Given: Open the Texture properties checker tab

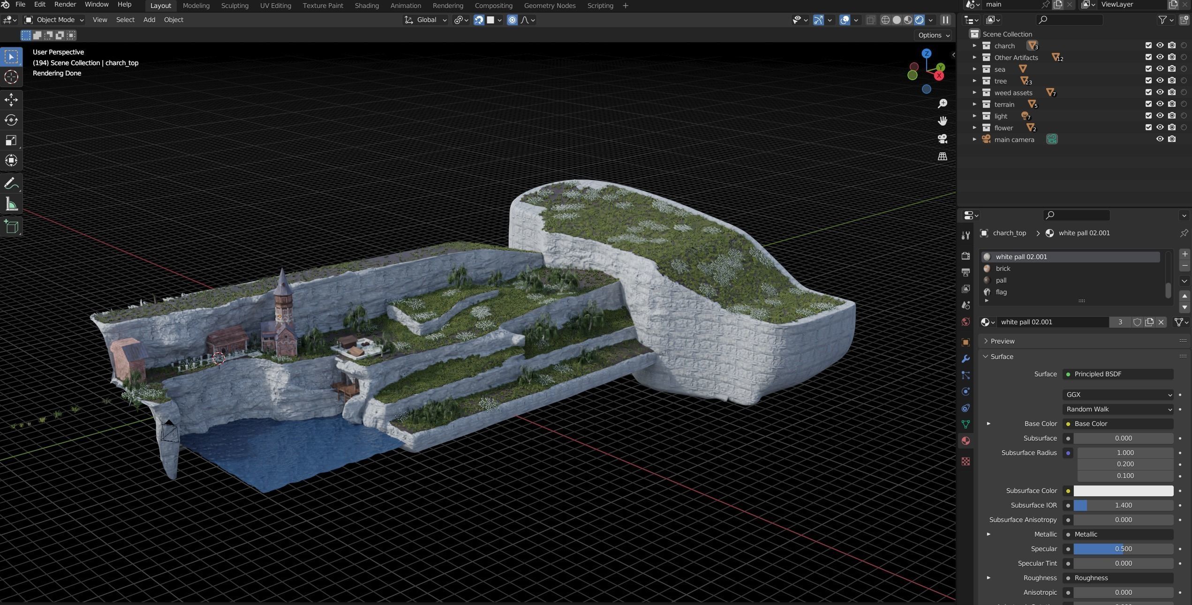Looking at the screenshot, I should click(966, 462).
